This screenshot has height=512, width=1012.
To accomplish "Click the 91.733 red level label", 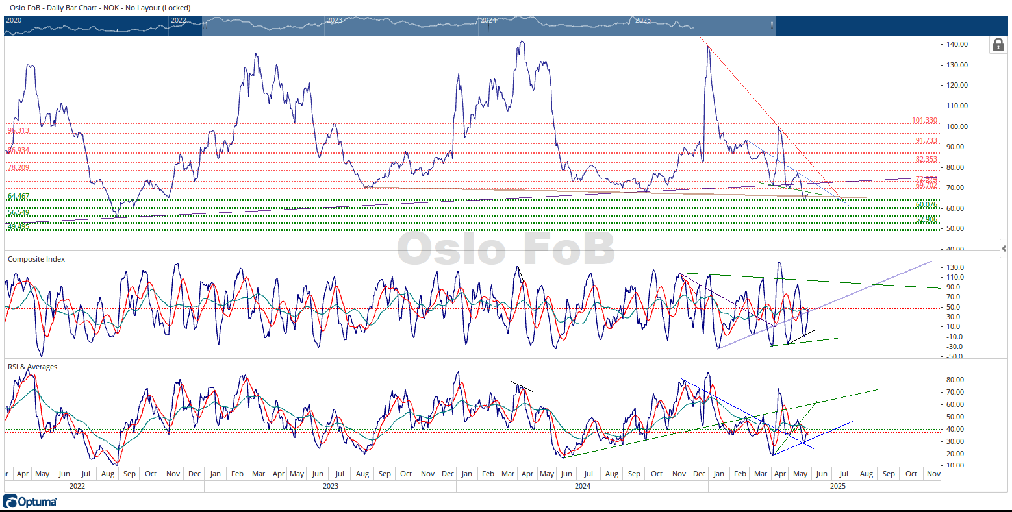I will coord(926,141).
